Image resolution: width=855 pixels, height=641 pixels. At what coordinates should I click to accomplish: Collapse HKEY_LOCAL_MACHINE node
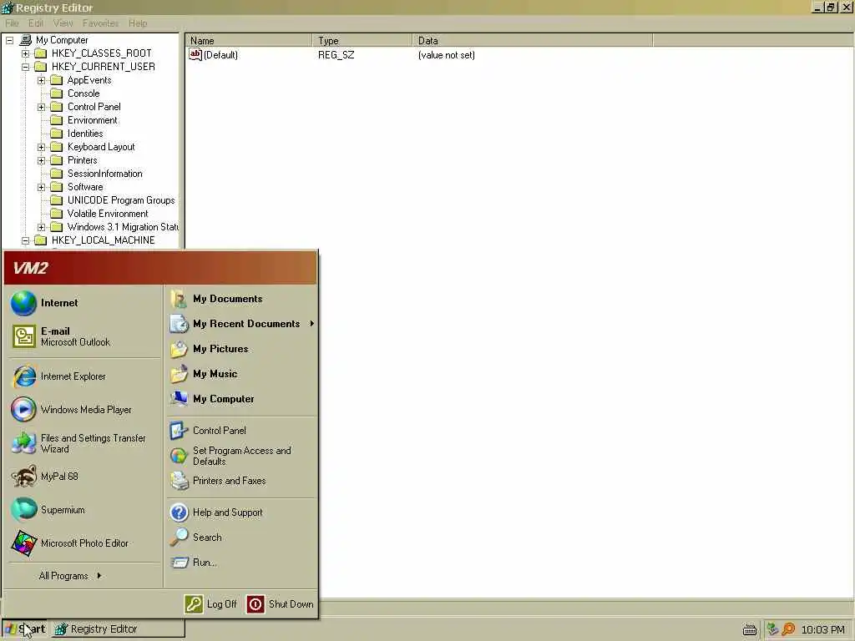pyautogui.click(x=25, y=240)
